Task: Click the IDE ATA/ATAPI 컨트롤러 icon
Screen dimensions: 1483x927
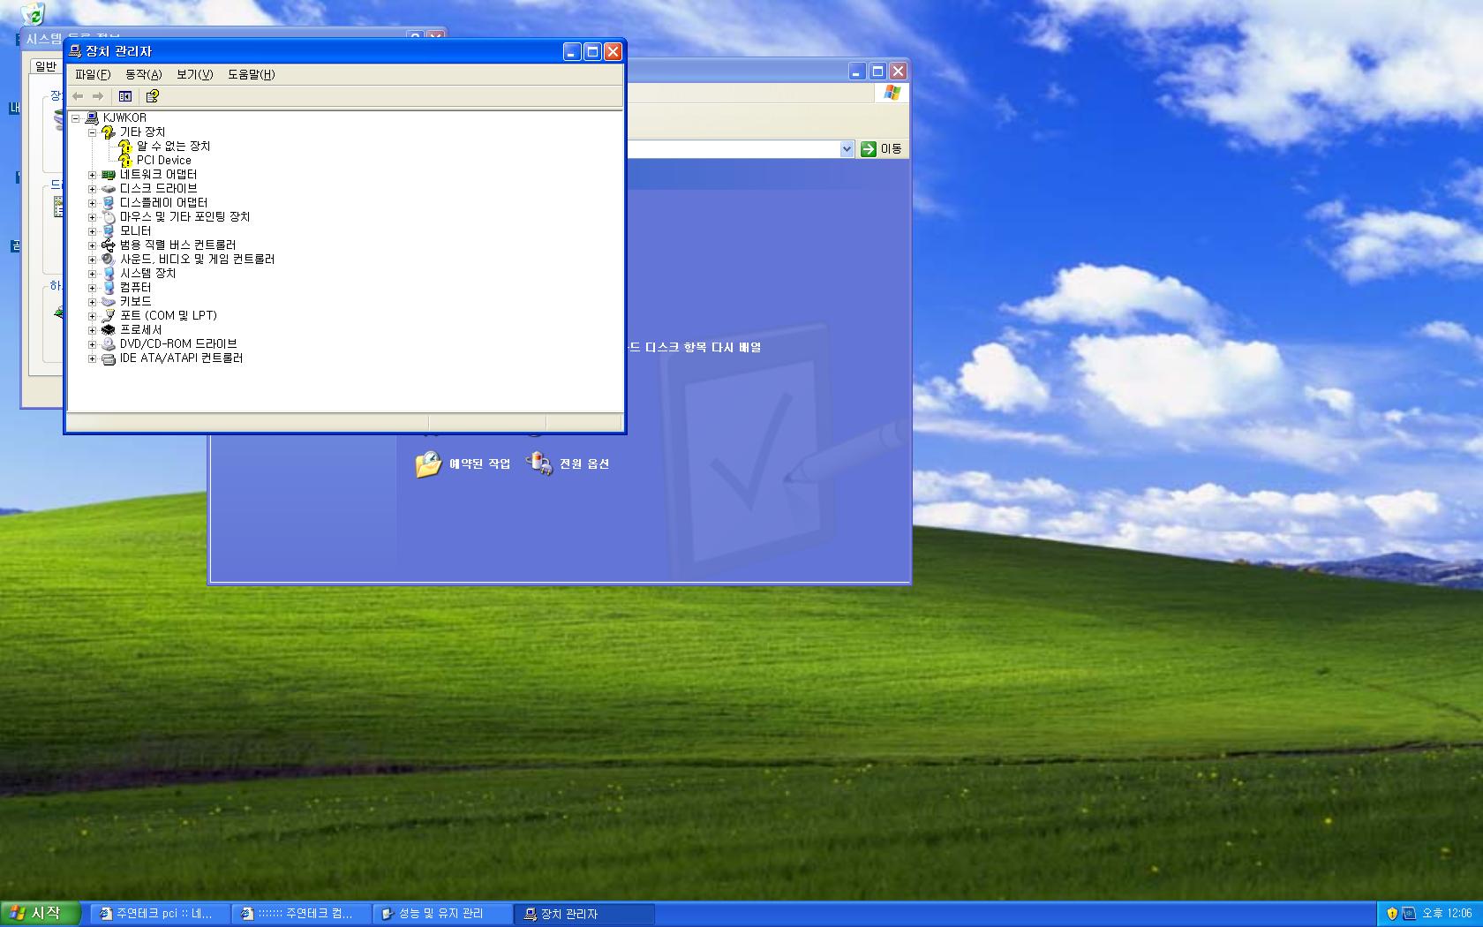Action: (x=109, y=358)
